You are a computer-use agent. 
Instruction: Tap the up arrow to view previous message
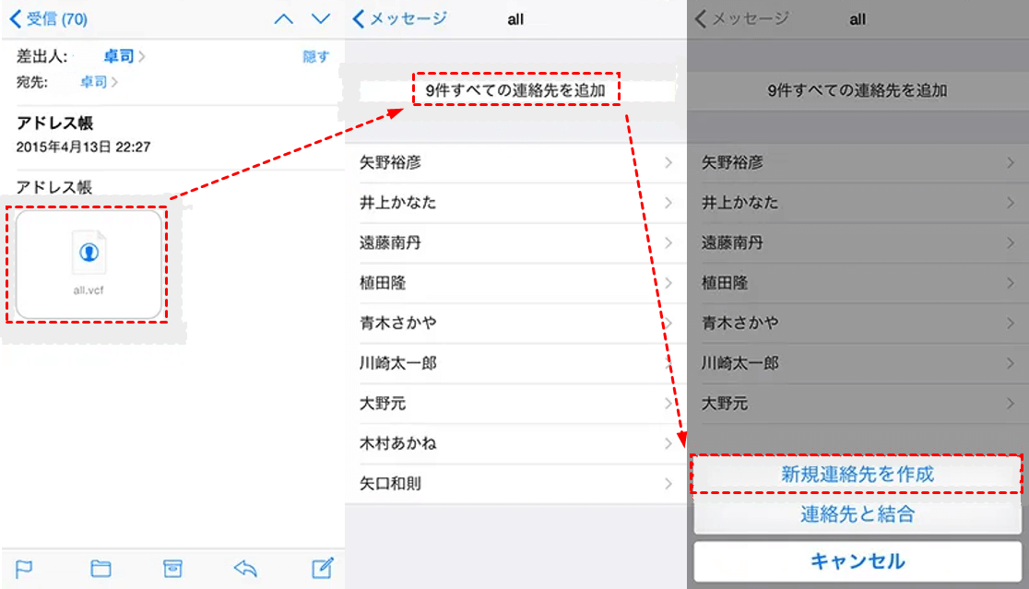pos(283,18)
